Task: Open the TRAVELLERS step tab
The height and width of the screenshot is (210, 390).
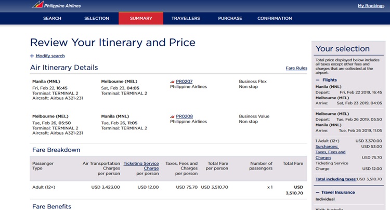Action: (186, 18)
